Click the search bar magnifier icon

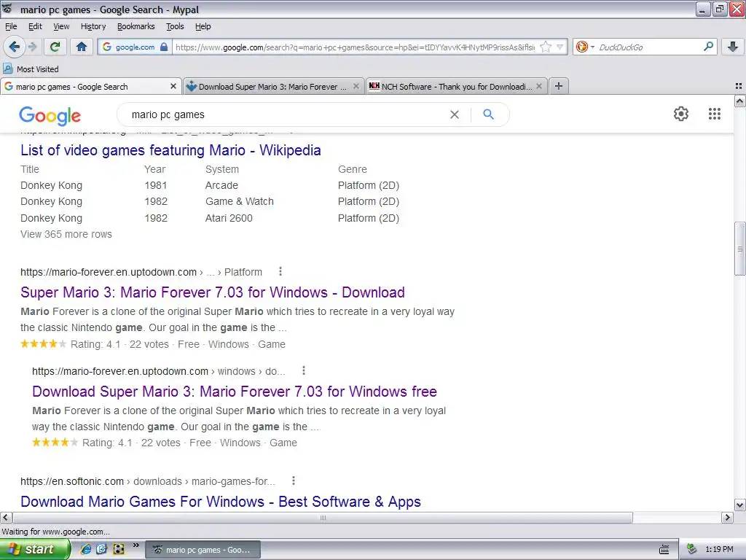pyautogui.click(x=708, y=46)
